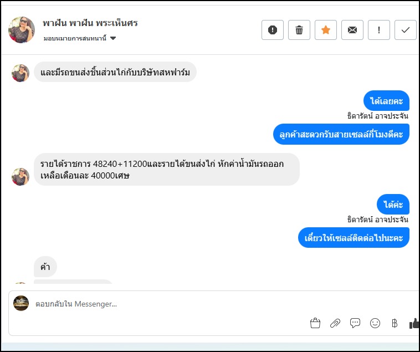
Task: Open the emoji picker smiley
Action: pyautogui.click(x=375, y=323)
